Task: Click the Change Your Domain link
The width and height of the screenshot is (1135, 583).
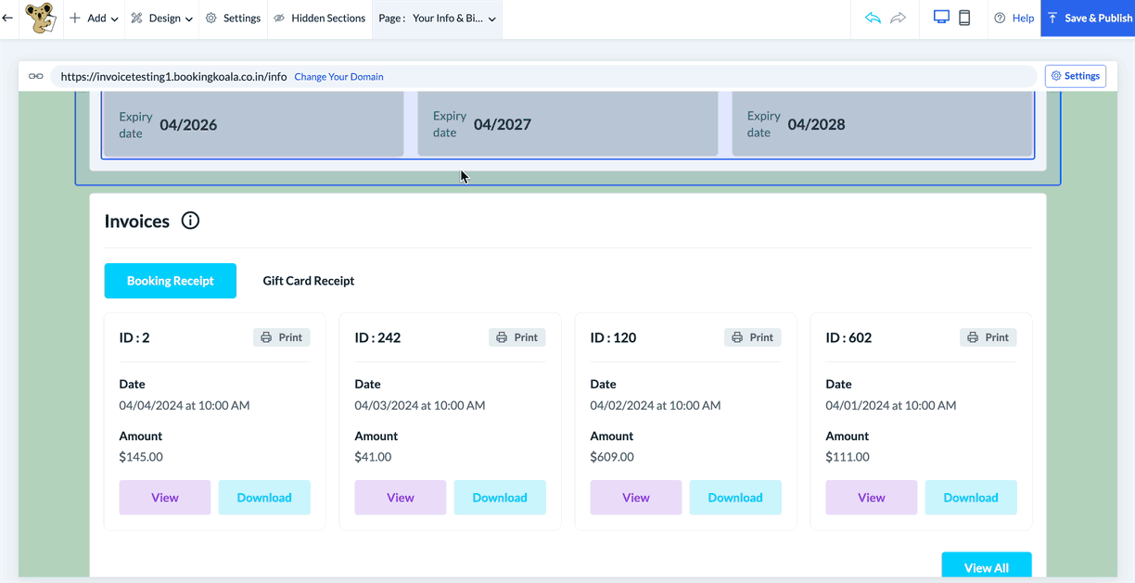Action: pyautogui.click(x=338, y=77)
